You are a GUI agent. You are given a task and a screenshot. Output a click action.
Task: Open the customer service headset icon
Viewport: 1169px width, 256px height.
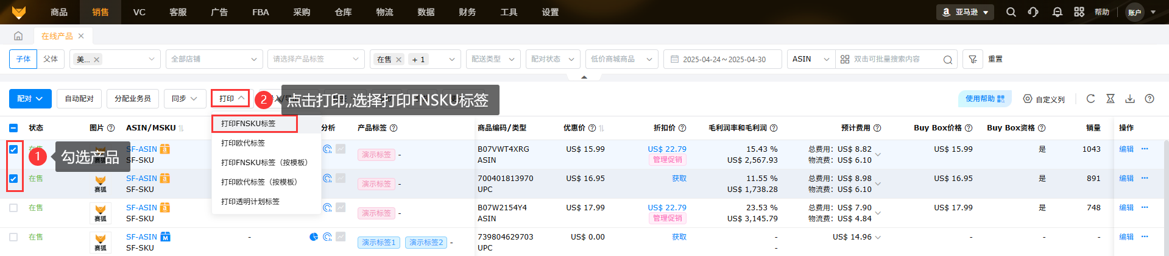tap(1033, 12)
